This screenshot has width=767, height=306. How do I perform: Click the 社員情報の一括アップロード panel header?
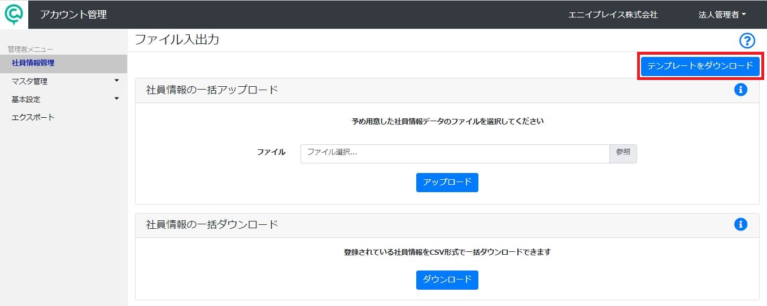tap(447, 90)
